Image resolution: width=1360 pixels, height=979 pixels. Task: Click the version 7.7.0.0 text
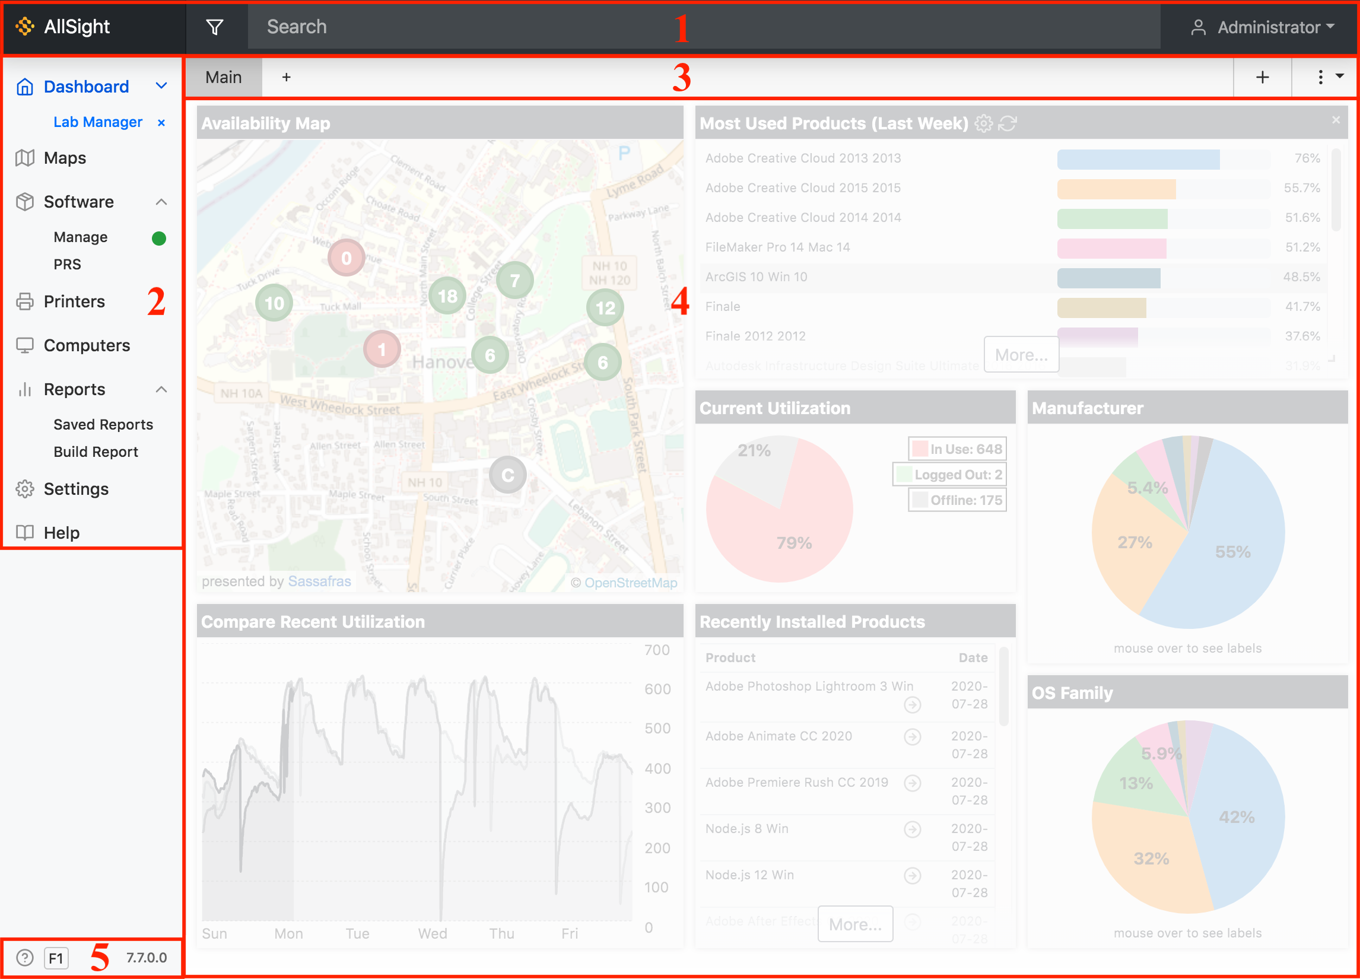pyautogui.click(x=147, y=958)
